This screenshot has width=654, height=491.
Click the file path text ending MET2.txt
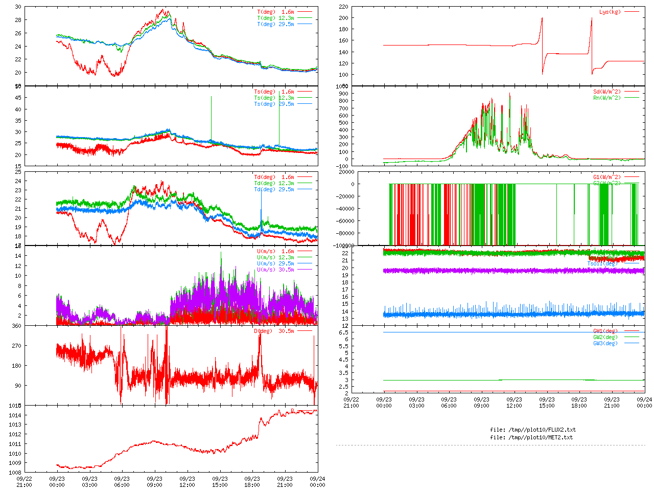click(531, 437)
